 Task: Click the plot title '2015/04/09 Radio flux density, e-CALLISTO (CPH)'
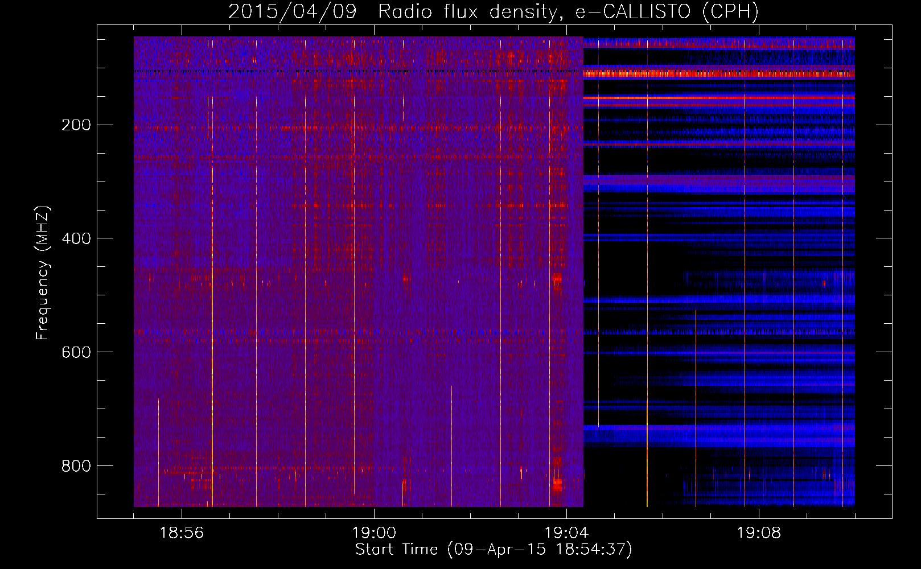tap(494, 12)
